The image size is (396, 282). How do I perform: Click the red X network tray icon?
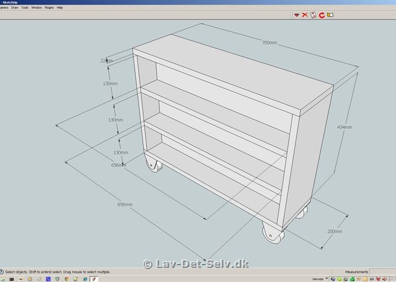378,279
